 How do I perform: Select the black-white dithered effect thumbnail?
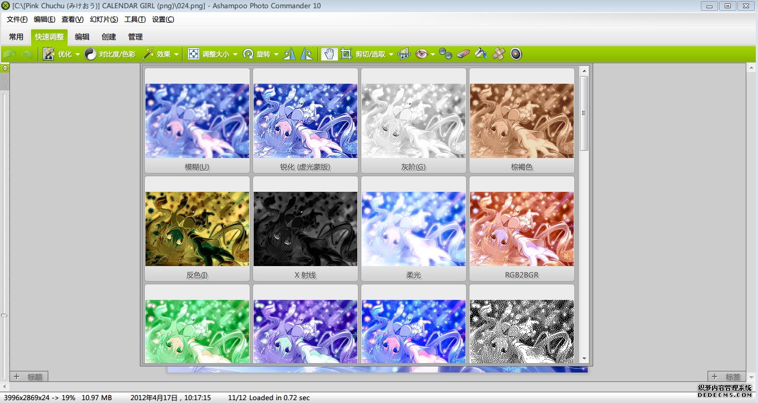pos(522,324)
